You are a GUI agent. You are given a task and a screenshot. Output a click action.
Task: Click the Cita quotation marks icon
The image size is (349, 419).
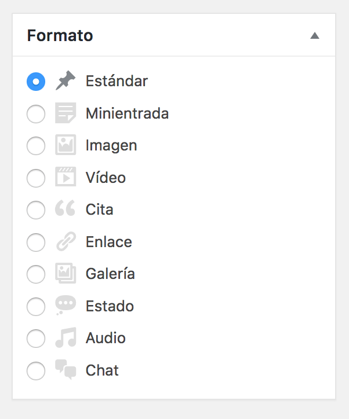(65, 208)
